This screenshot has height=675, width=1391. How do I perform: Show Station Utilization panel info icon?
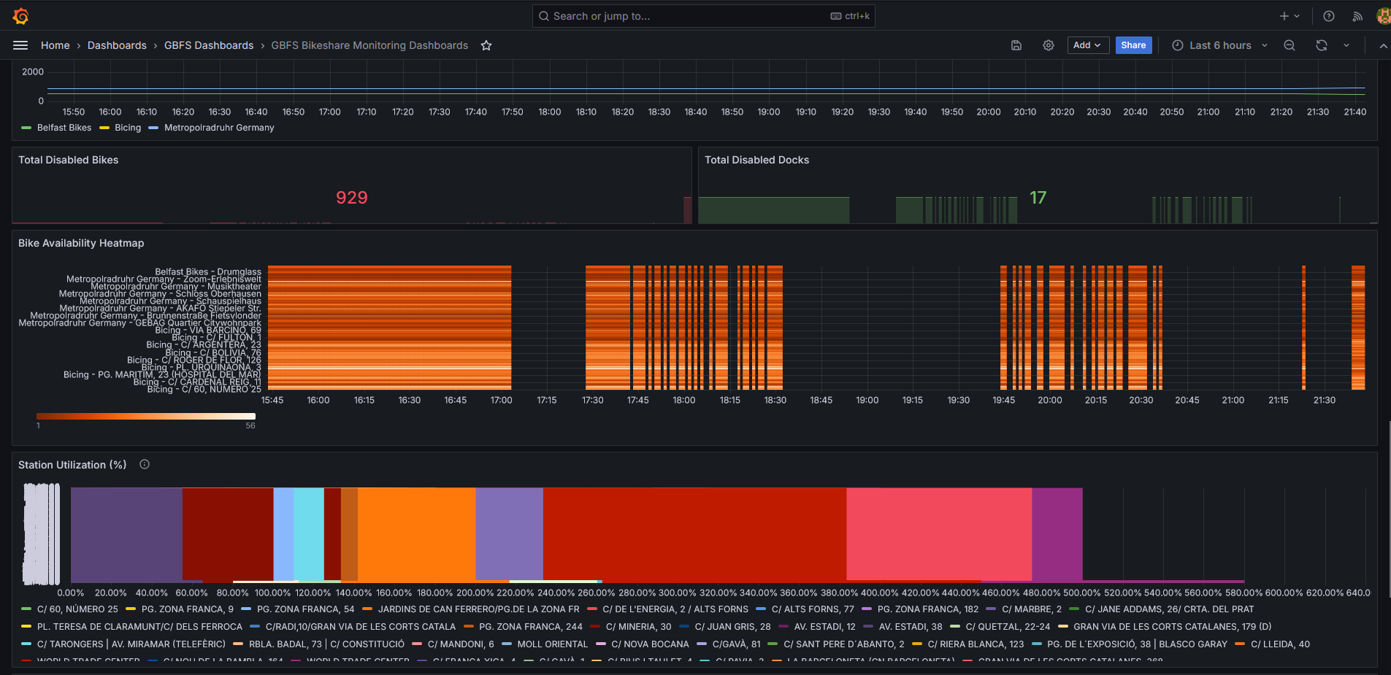pyautogui.click(x=145, y=464)
